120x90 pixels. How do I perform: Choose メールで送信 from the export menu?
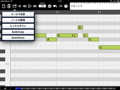pyautogui.click(x=18, y=14)
